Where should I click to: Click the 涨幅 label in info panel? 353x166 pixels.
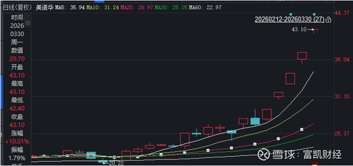(x=17, y=133)
